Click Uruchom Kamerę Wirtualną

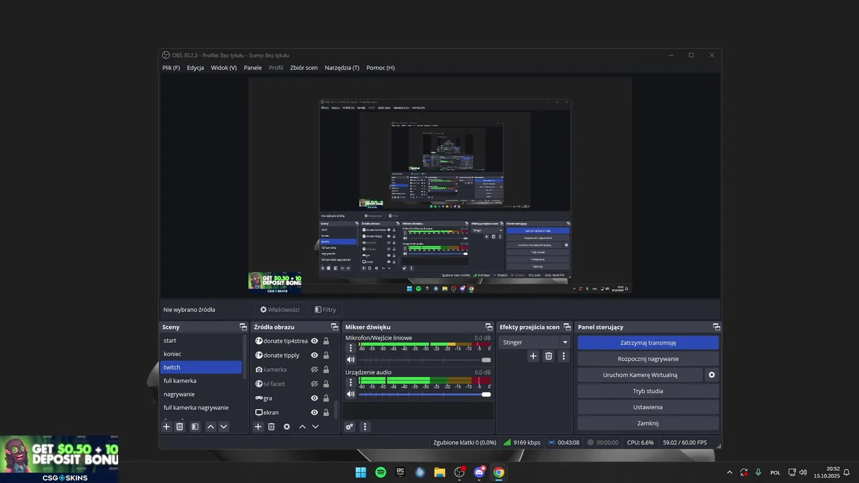(x=640, y=375)
